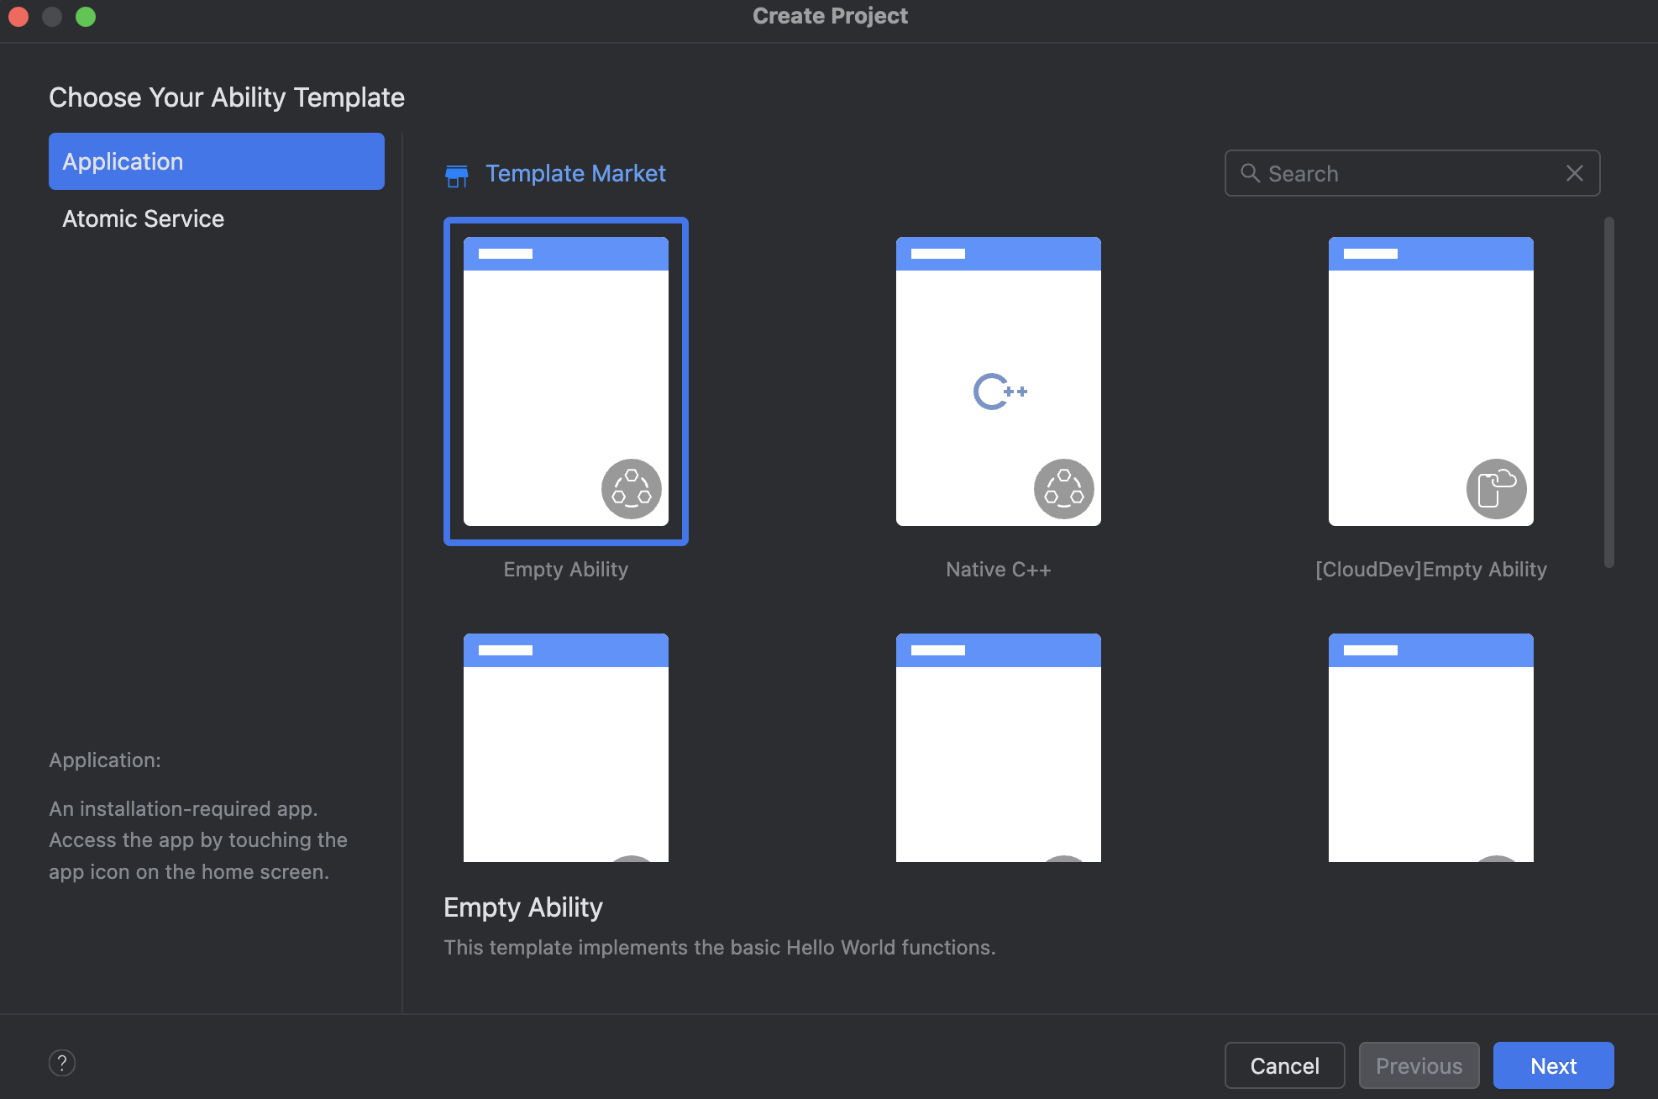Clear search with the X icon
The width and height of the screenshot is (1658, 1099).
(x=1574, y=173)
